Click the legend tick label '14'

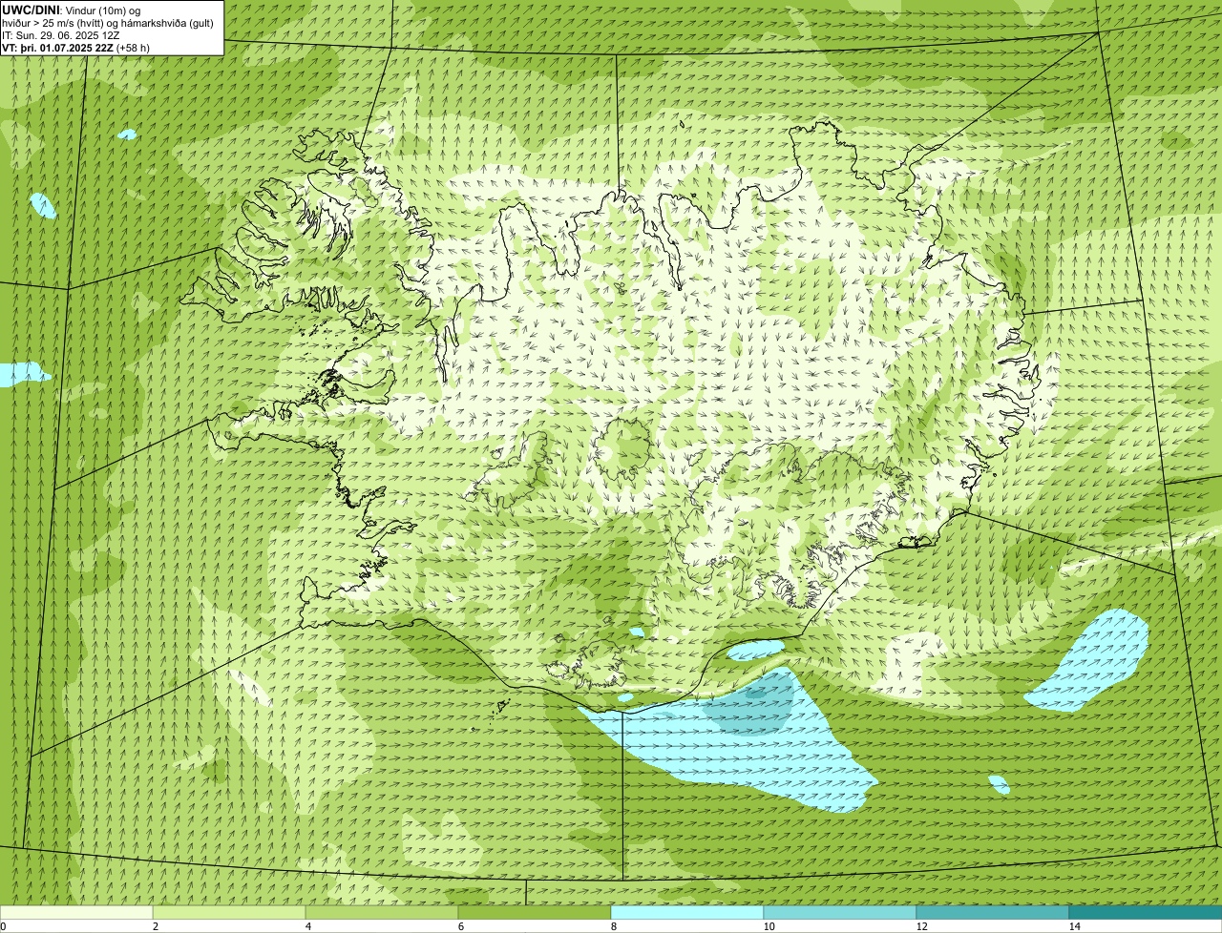[1074, 926]
